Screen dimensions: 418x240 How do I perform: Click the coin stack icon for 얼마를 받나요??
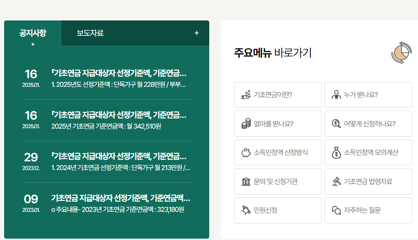click(x=246, y=124)
